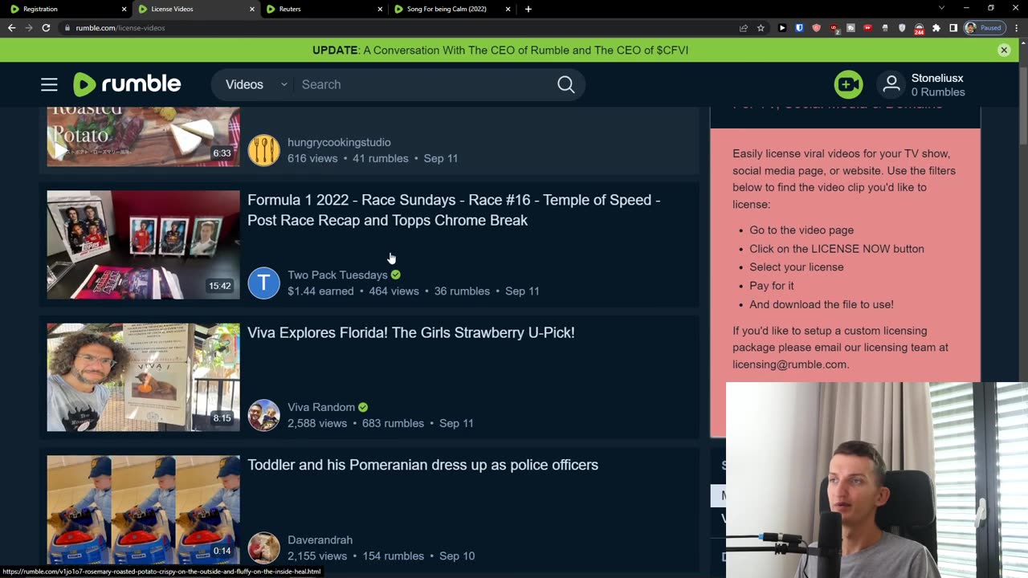Viewport: 1028px width, 578px height.
Task: Click the '$1.44 earned' text
Action: (x=320, y=291)
